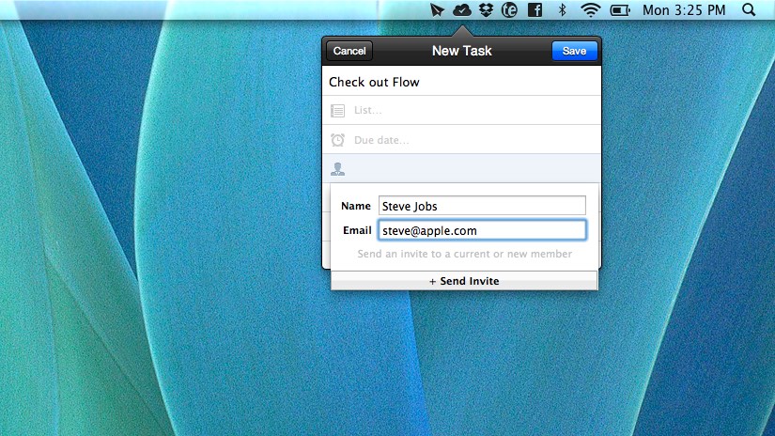Click the 'Name' label
The height and width of the screenshot is (436, 775).
coord(356,206)
